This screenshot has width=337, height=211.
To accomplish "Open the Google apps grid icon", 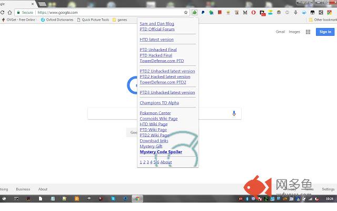I will [x=308, y=32].
